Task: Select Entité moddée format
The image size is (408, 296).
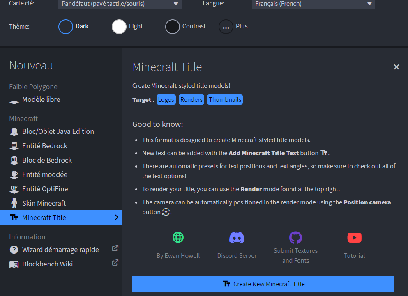Action: [61, 174]
